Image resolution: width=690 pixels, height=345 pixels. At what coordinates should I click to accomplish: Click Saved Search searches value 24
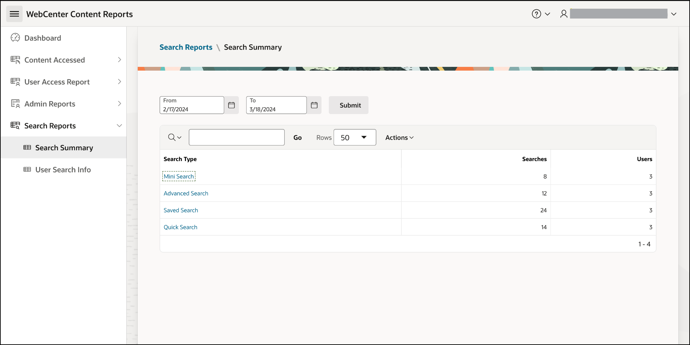543,210
